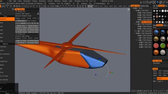The width and height of the screenshot is (168, 94).
Task: Click the X beside the Position values
Action: (x=38, y=18)
